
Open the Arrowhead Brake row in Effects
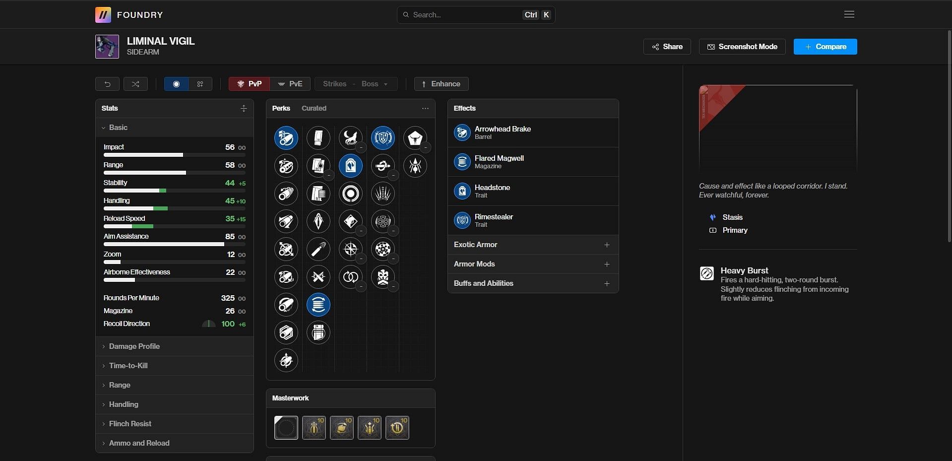click(533, 132)
